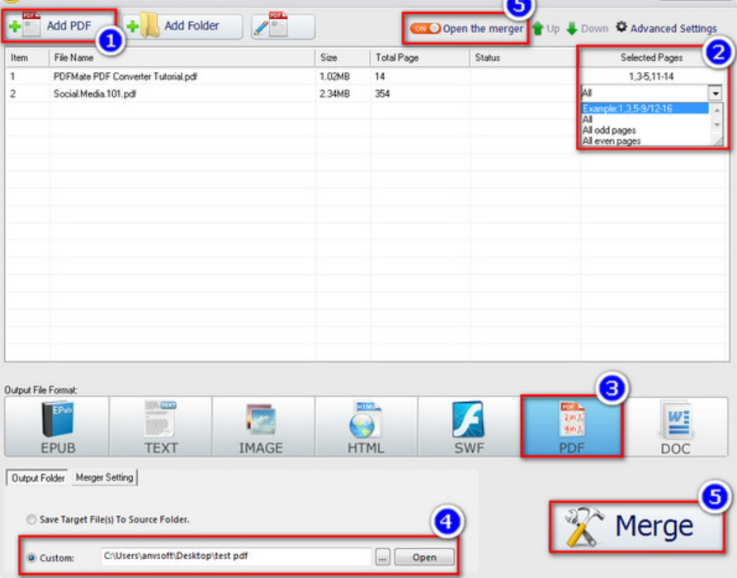This screenshot has width=737, height=578.
Task: Select PDF output format
Action: (572, 427)
